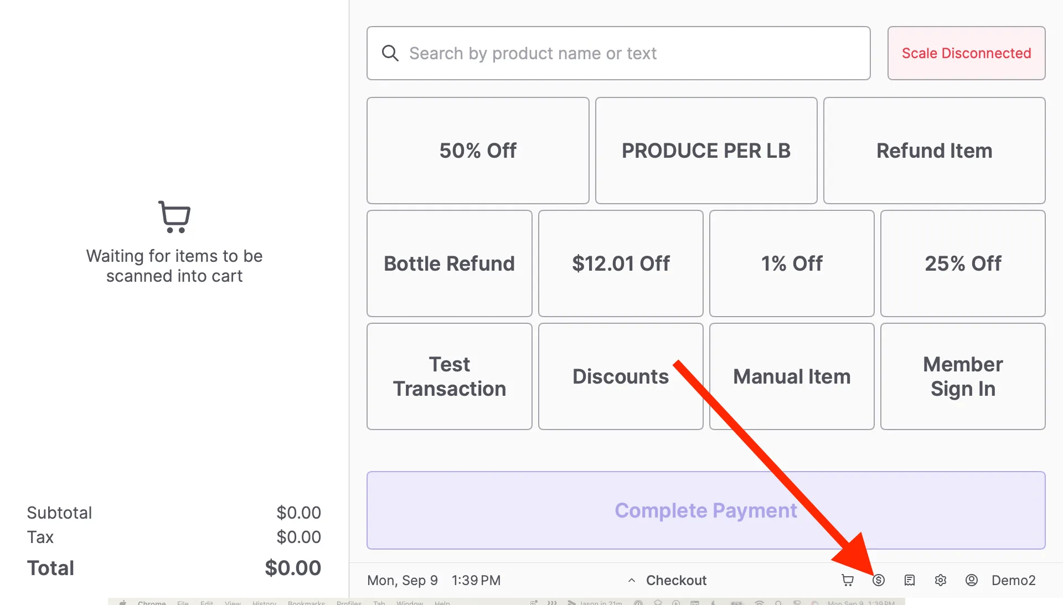Expand the Checkout chevron menu
Viewport: 1063px width, 605px height.
pos(632,581)
